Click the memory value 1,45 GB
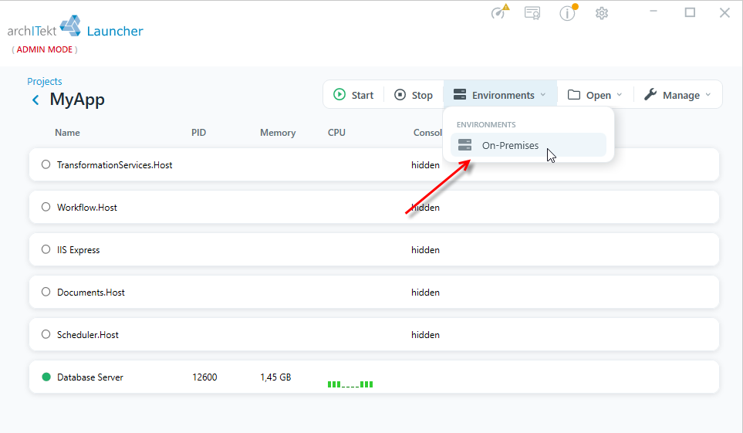 pyautogui.click(x=275, y=377)
